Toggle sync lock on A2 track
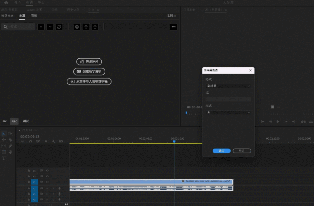Image resolution: width=314 pixels, height=206 pixels. [41, 194]
